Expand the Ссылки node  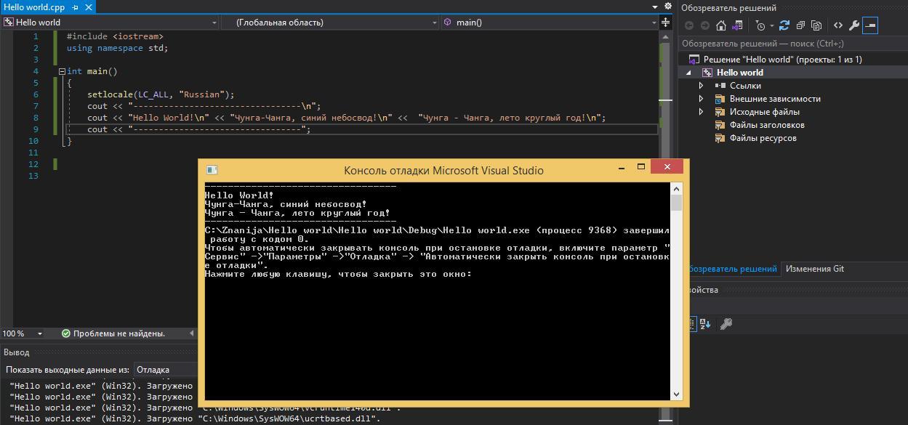tap(702, 86)
